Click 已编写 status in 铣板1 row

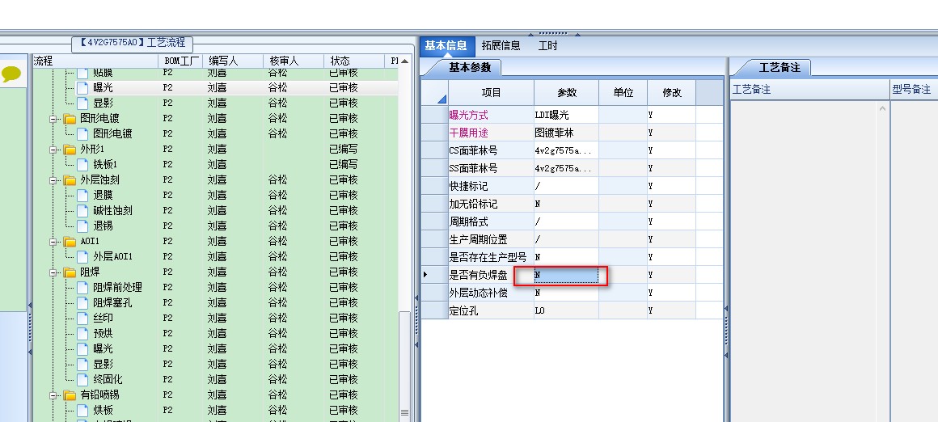coord(344,164)
